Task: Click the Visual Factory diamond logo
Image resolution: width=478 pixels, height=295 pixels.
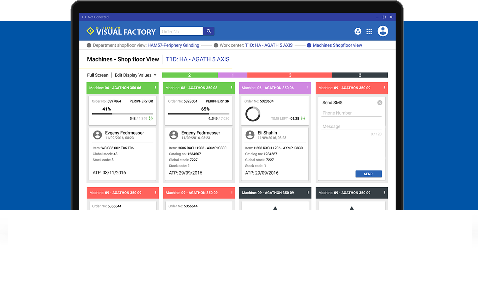Action: pos(90,31)
